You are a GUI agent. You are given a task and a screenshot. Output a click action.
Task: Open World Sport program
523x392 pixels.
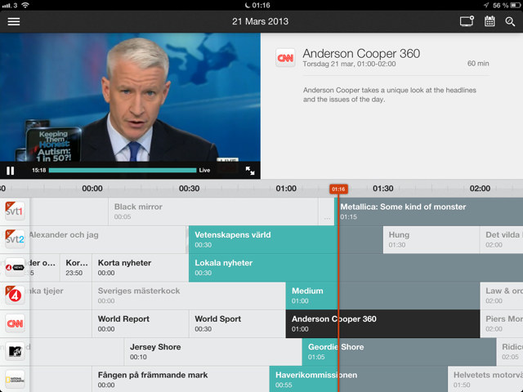[x=237, y=323]
